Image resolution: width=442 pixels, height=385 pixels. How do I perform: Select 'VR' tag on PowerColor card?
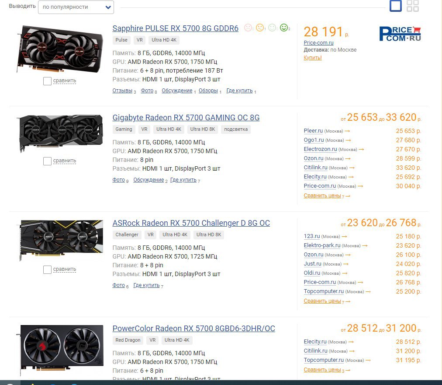[x=152, y=340]
